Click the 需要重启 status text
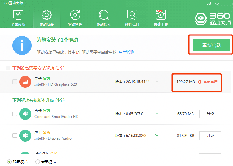 click(210, 82)
